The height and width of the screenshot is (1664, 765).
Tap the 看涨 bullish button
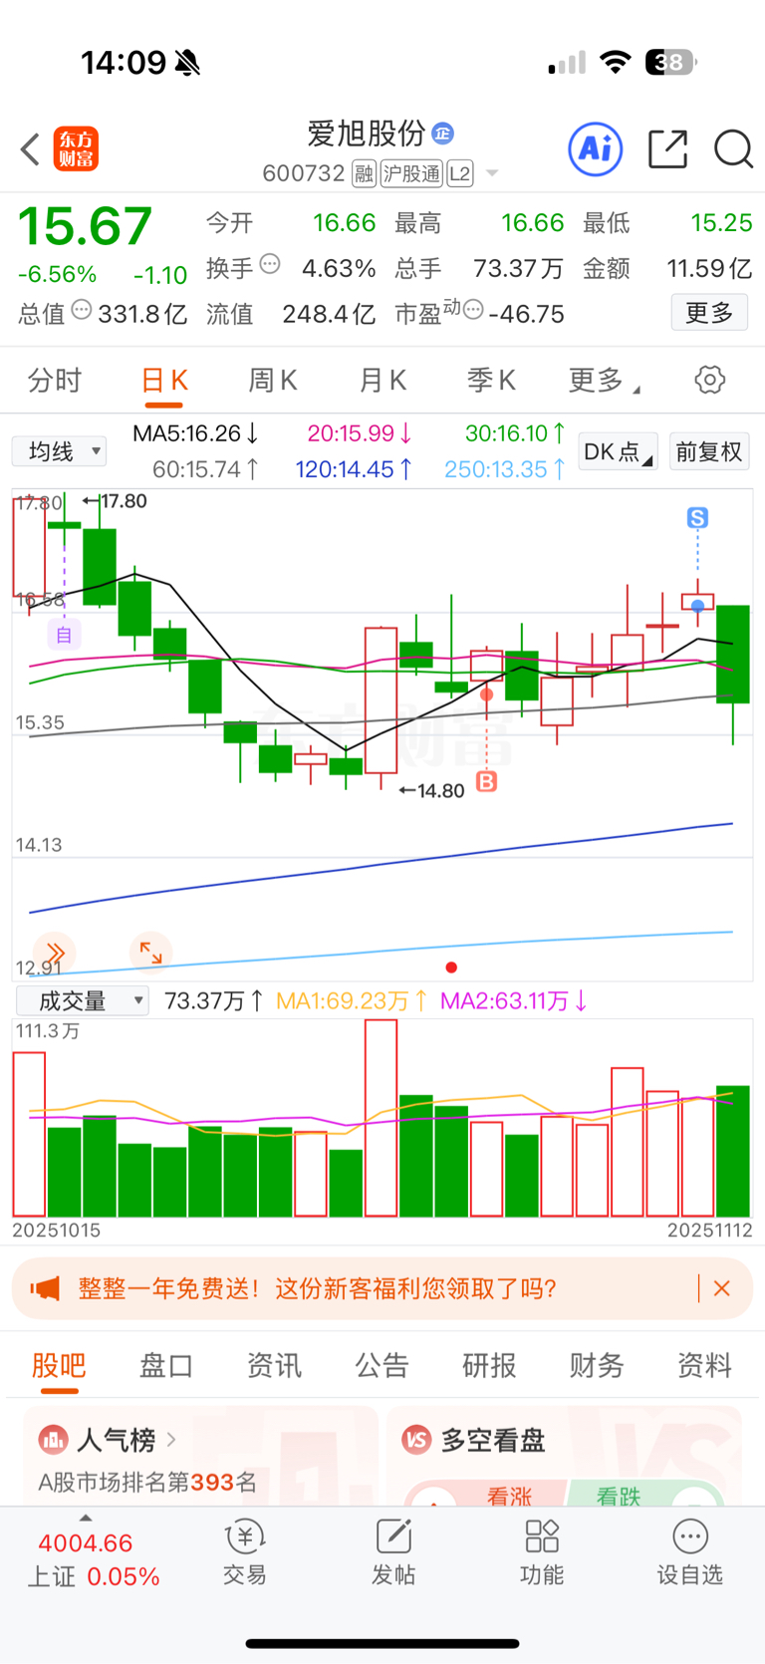[509, 1495]
